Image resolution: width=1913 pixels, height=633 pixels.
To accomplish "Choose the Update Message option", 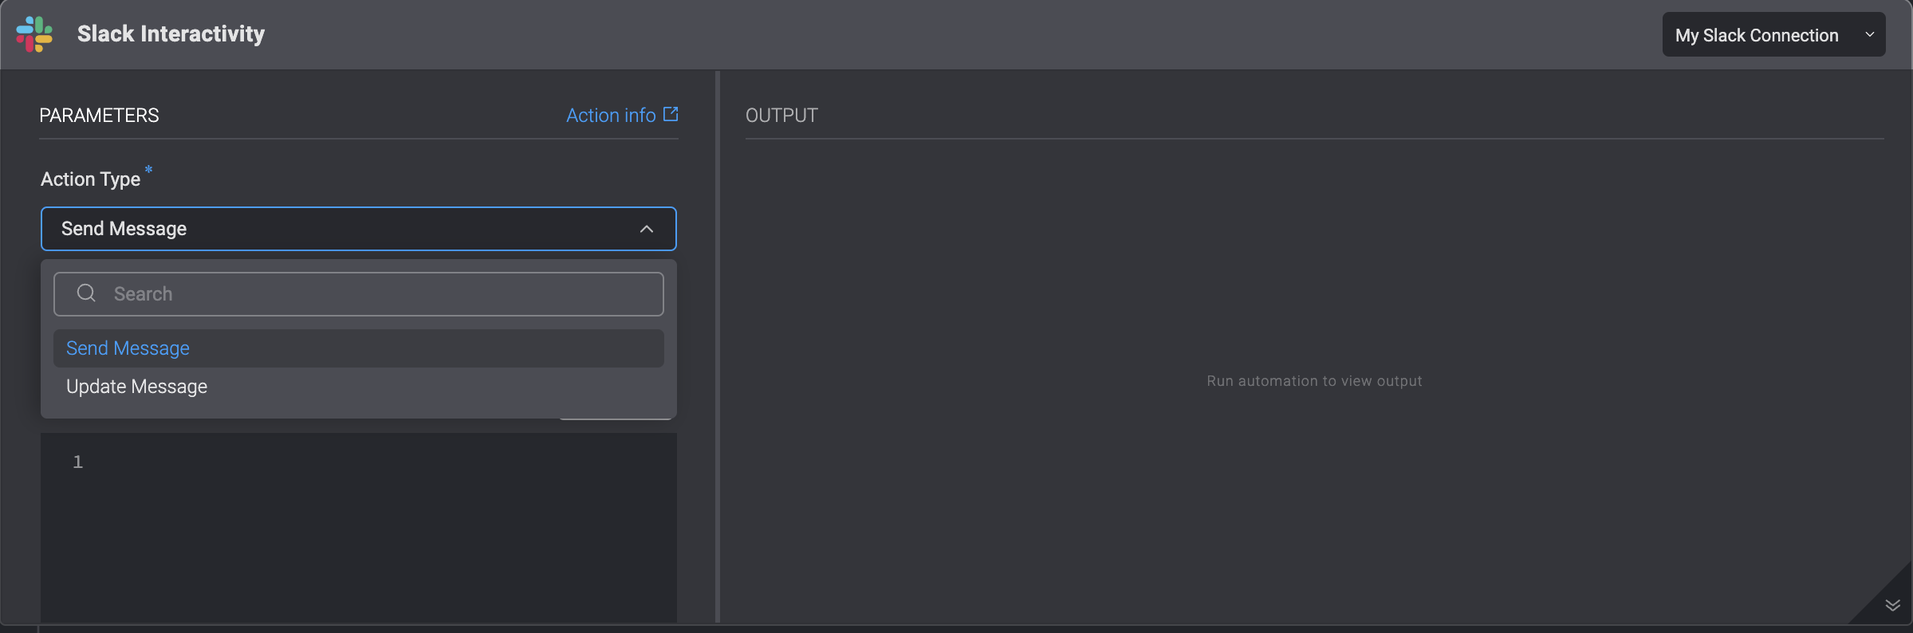I will tap(359, 387).
